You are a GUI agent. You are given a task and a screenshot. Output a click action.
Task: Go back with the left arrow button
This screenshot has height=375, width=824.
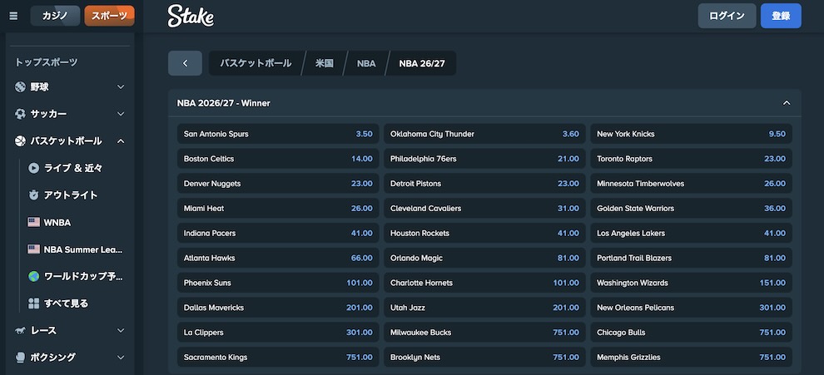(185, 63)
